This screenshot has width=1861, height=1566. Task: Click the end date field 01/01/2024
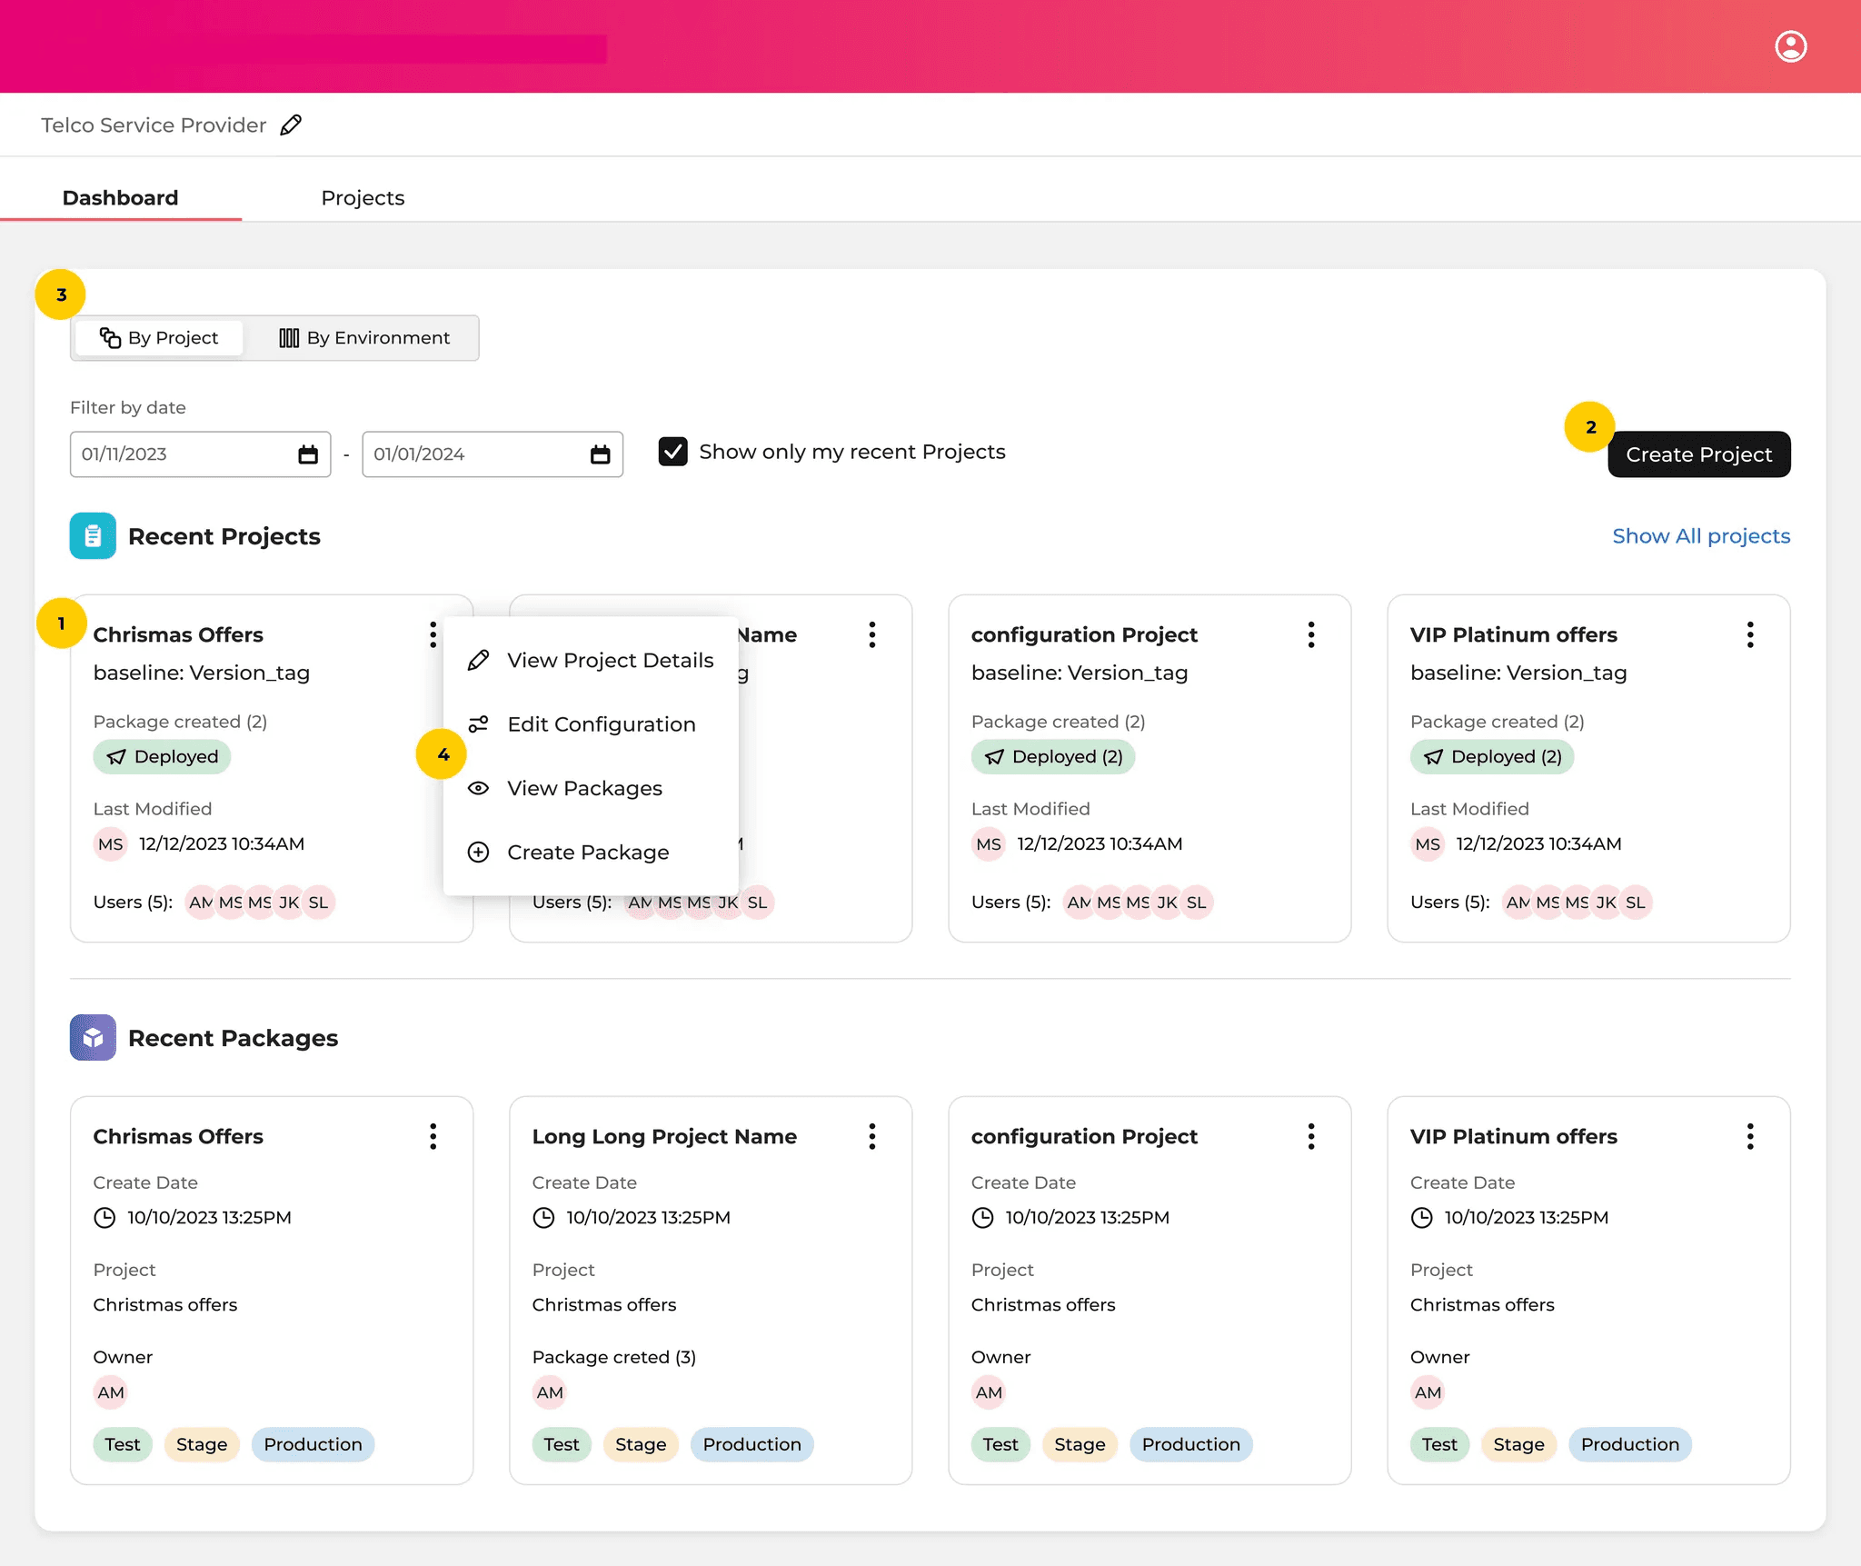point(492,454)
